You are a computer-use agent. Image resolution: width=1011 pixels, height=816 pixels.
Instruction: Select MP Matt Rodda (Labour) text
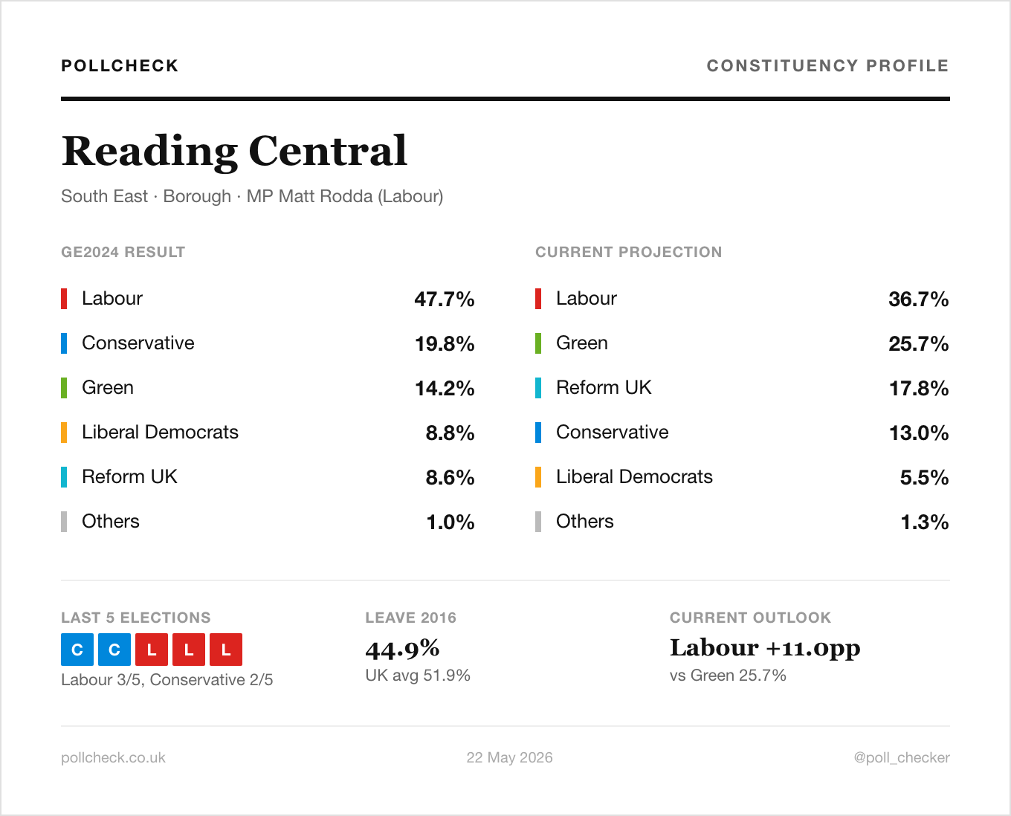(x=345, y=197)
